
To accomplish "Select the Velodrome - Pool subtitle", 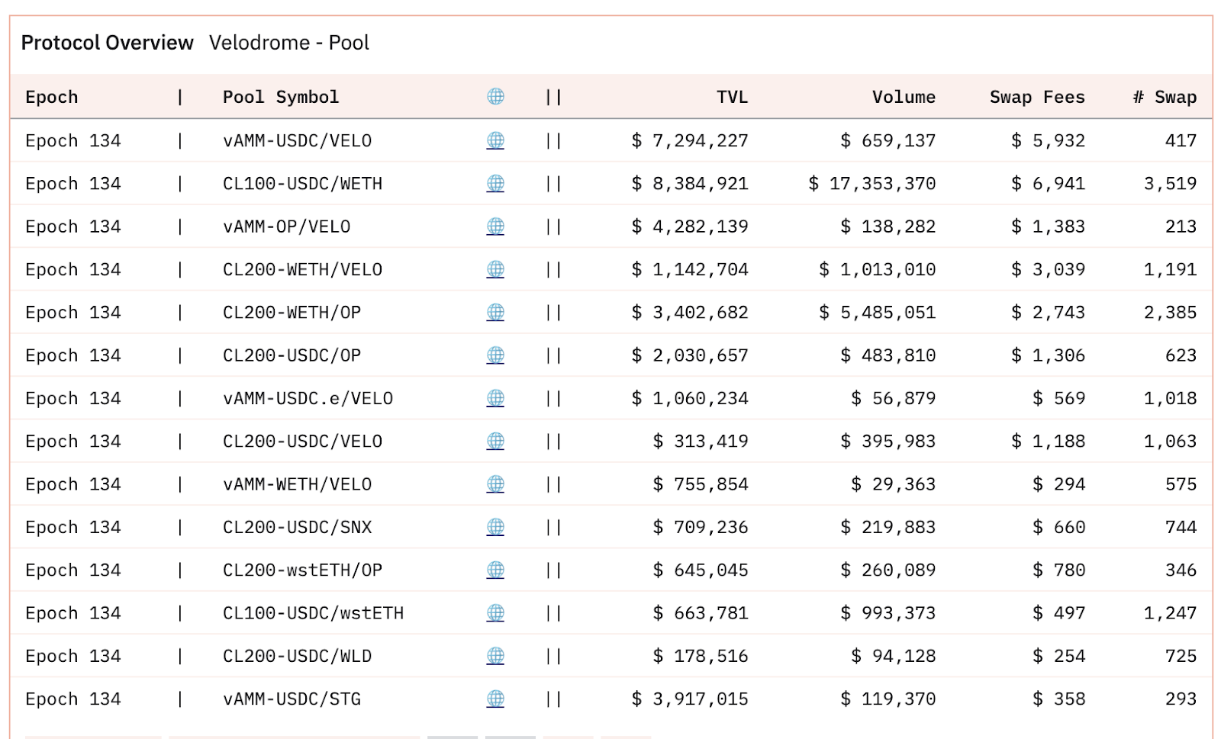I will pos(288,43).
